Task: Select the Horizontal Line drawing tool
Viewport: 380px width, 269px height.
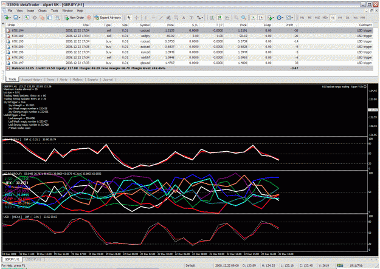Action: 153,18
